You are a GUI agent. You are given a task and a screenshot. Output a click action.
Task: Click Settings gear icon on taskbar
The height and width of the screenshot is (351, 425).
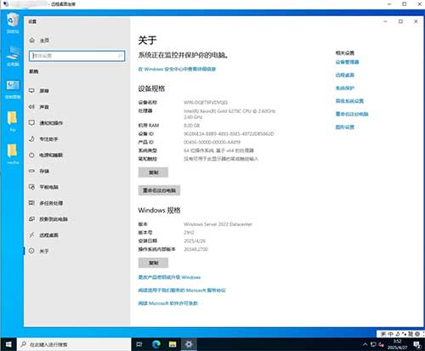point(189,344)
